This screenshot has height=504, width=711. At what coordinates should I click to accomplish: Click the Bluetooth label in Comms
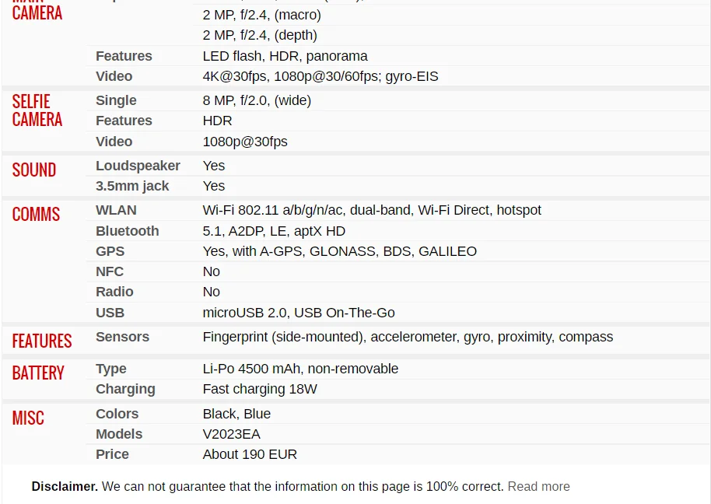128,231
